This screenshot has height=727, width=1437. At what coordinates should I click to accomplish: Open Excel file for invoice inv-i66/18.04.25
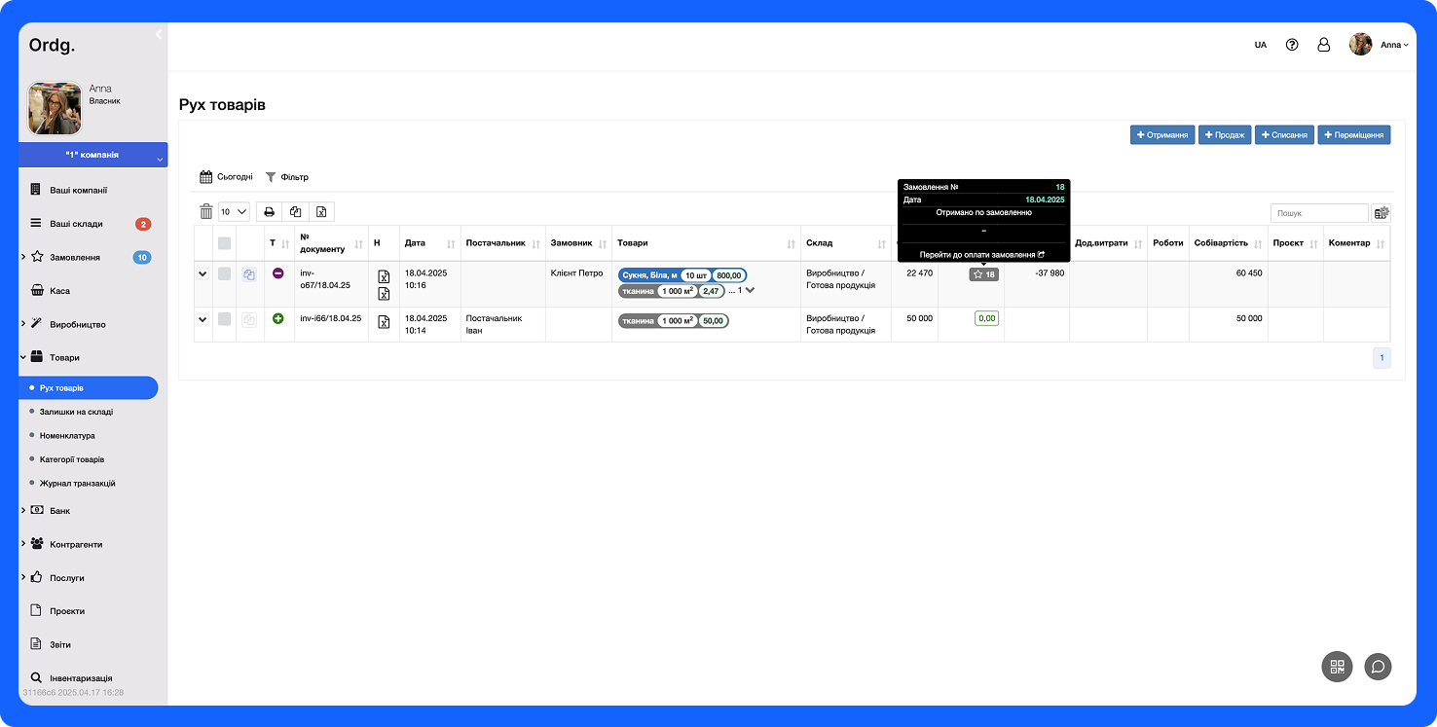[x=384, y=322]
